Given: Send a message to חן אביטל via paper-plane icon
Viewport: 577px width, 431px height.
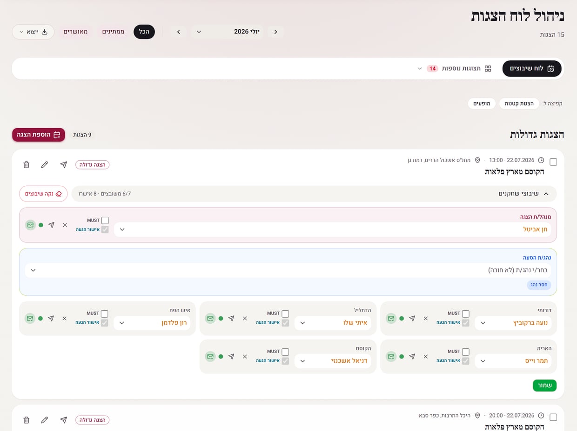Looking at the screenshot, I should click(x=52, y=225).
